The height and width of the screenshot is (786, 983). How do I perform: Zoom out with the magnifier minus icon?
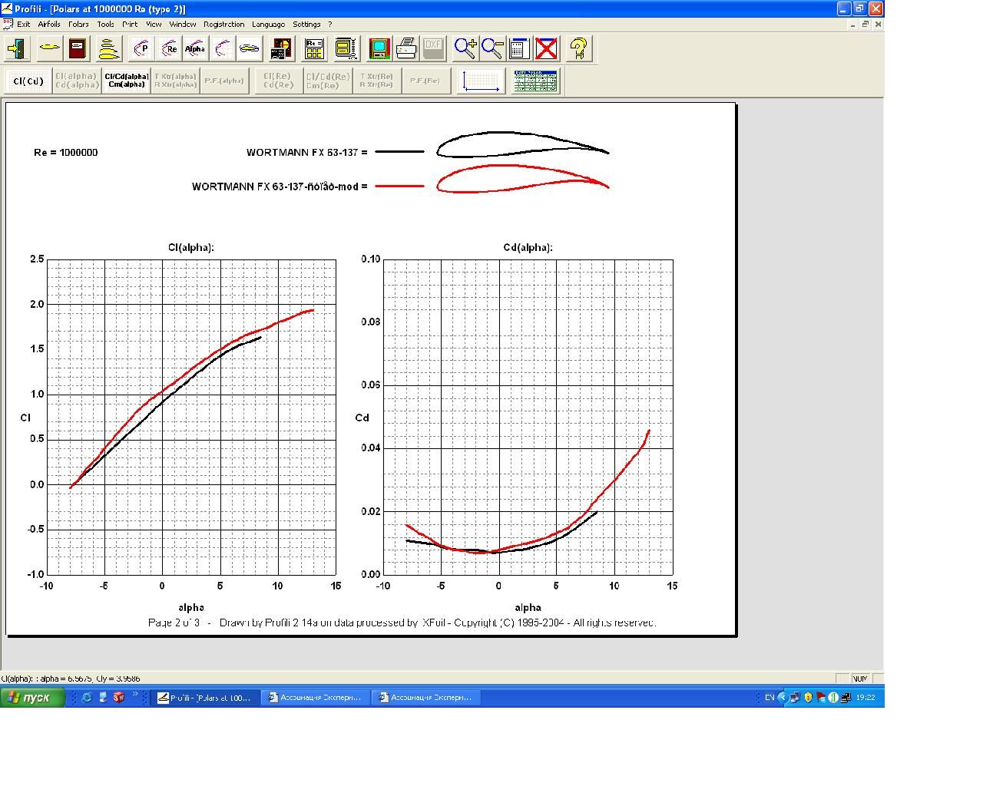[x=491, y=49]
